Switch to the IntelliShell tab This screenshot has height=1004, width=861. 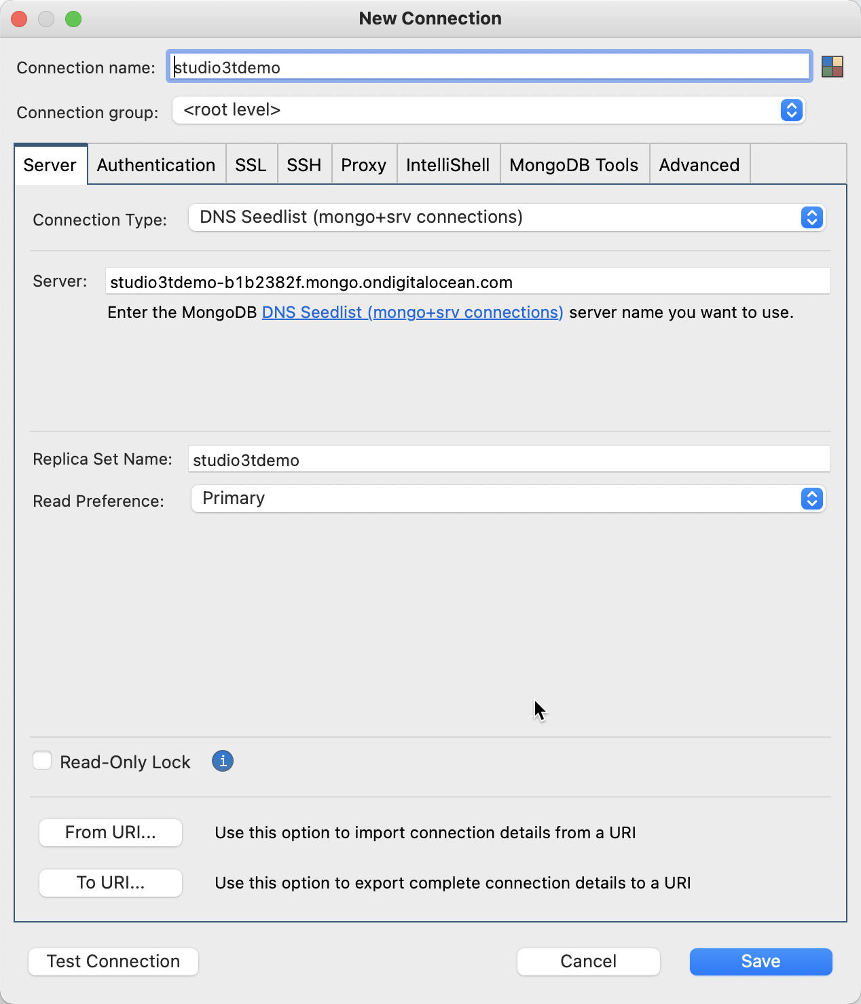click(x=447, y=164)
